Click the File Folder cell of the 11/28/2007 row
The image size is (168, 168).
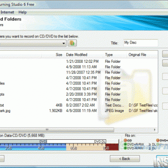(x=113, y=72)
